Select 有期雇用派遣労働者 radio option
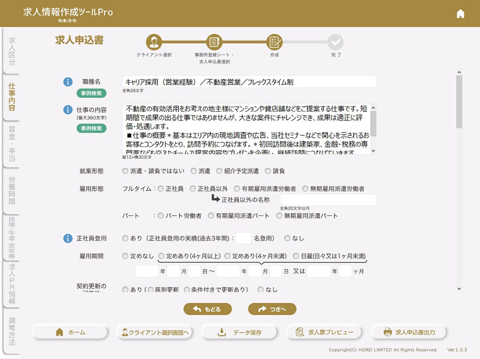The image size is (480, 359). 237,189
